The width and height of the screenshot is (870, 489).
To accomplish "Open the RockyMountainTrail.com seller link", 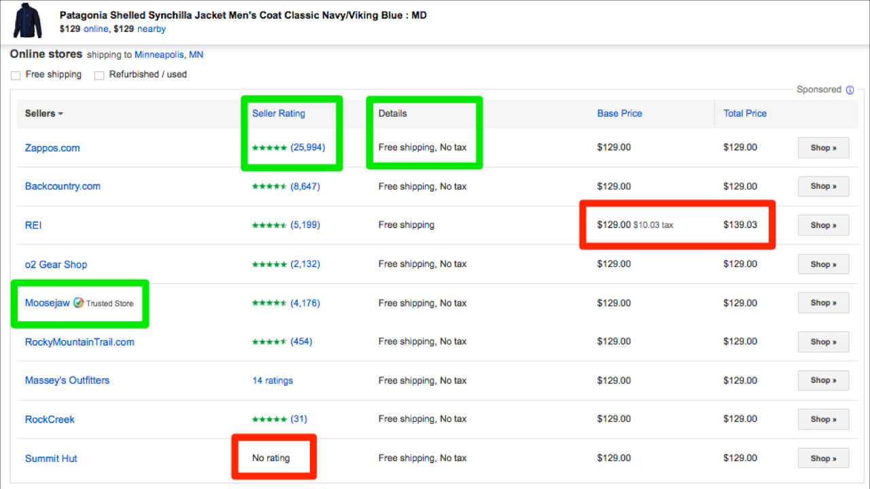I will pos(80,342).
